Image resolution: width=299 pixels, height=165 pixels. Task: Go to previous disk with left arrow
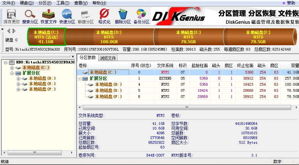[x=9, y=31]
